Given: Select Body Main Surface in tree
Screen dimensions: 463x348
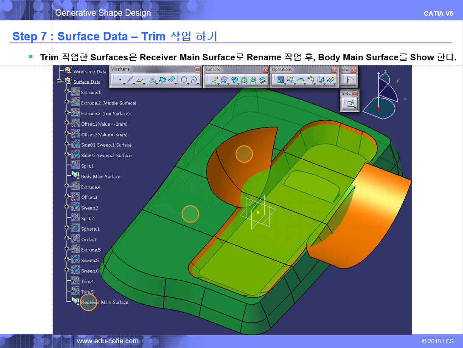Looking at the screenshot, I should [101, 177].
